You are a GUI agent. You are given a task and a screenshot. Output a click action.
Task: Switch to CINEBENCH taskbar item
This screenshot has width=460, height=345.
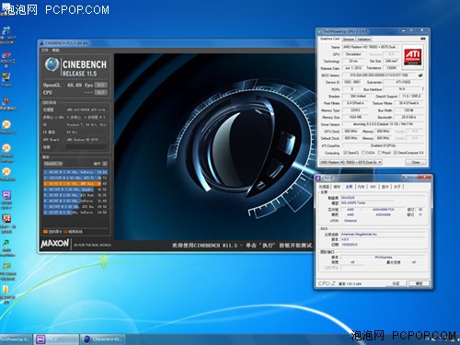click(x=103, y=339)
